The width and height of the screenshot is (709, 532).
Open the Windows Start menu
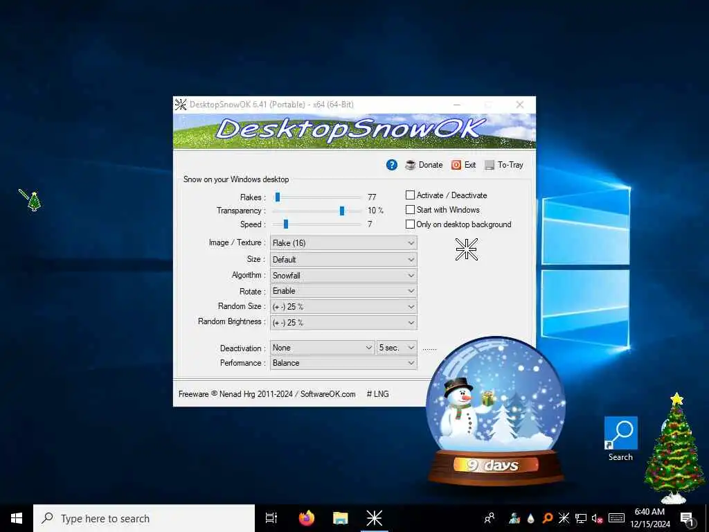pos(17,518)
